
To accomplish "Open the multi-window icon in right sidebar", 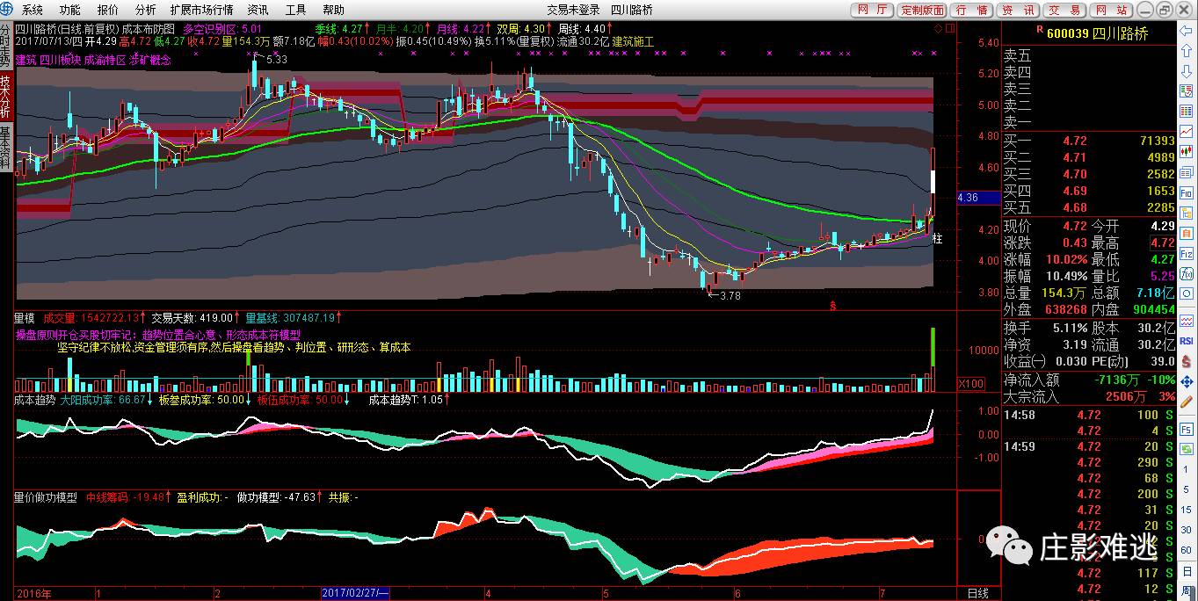I will (1186, 172).
